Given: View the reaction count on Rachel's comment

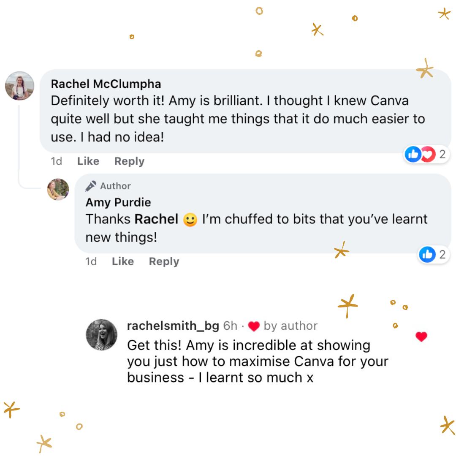Looking at the screenshot, I should [442, 155].
